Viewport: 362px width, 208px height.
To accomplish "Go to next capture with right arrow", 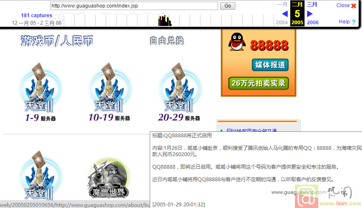I will pyautogui.click(x=310, y=14).
